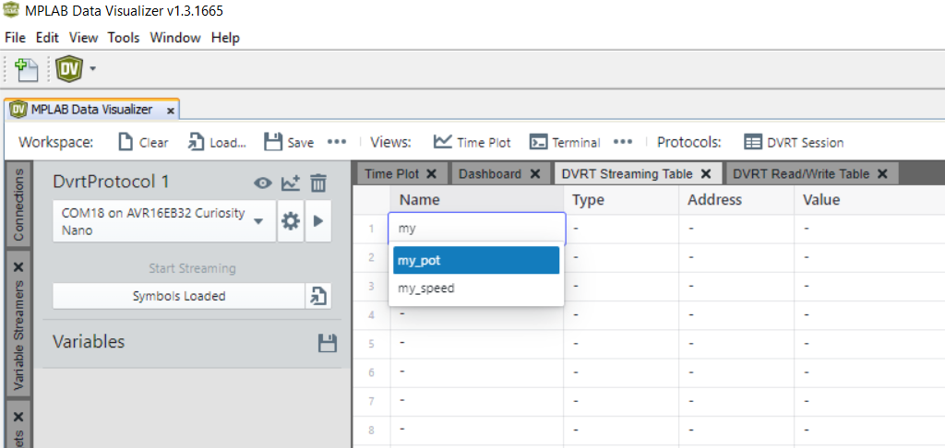Delete DvrtProtocol 1 with trash icon
This screenshot has width=945, height=448.
pyautogui.click(x=318, y=183)
